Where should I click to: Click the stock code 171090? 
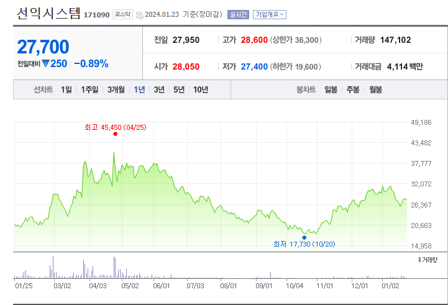tap(96, 15)
